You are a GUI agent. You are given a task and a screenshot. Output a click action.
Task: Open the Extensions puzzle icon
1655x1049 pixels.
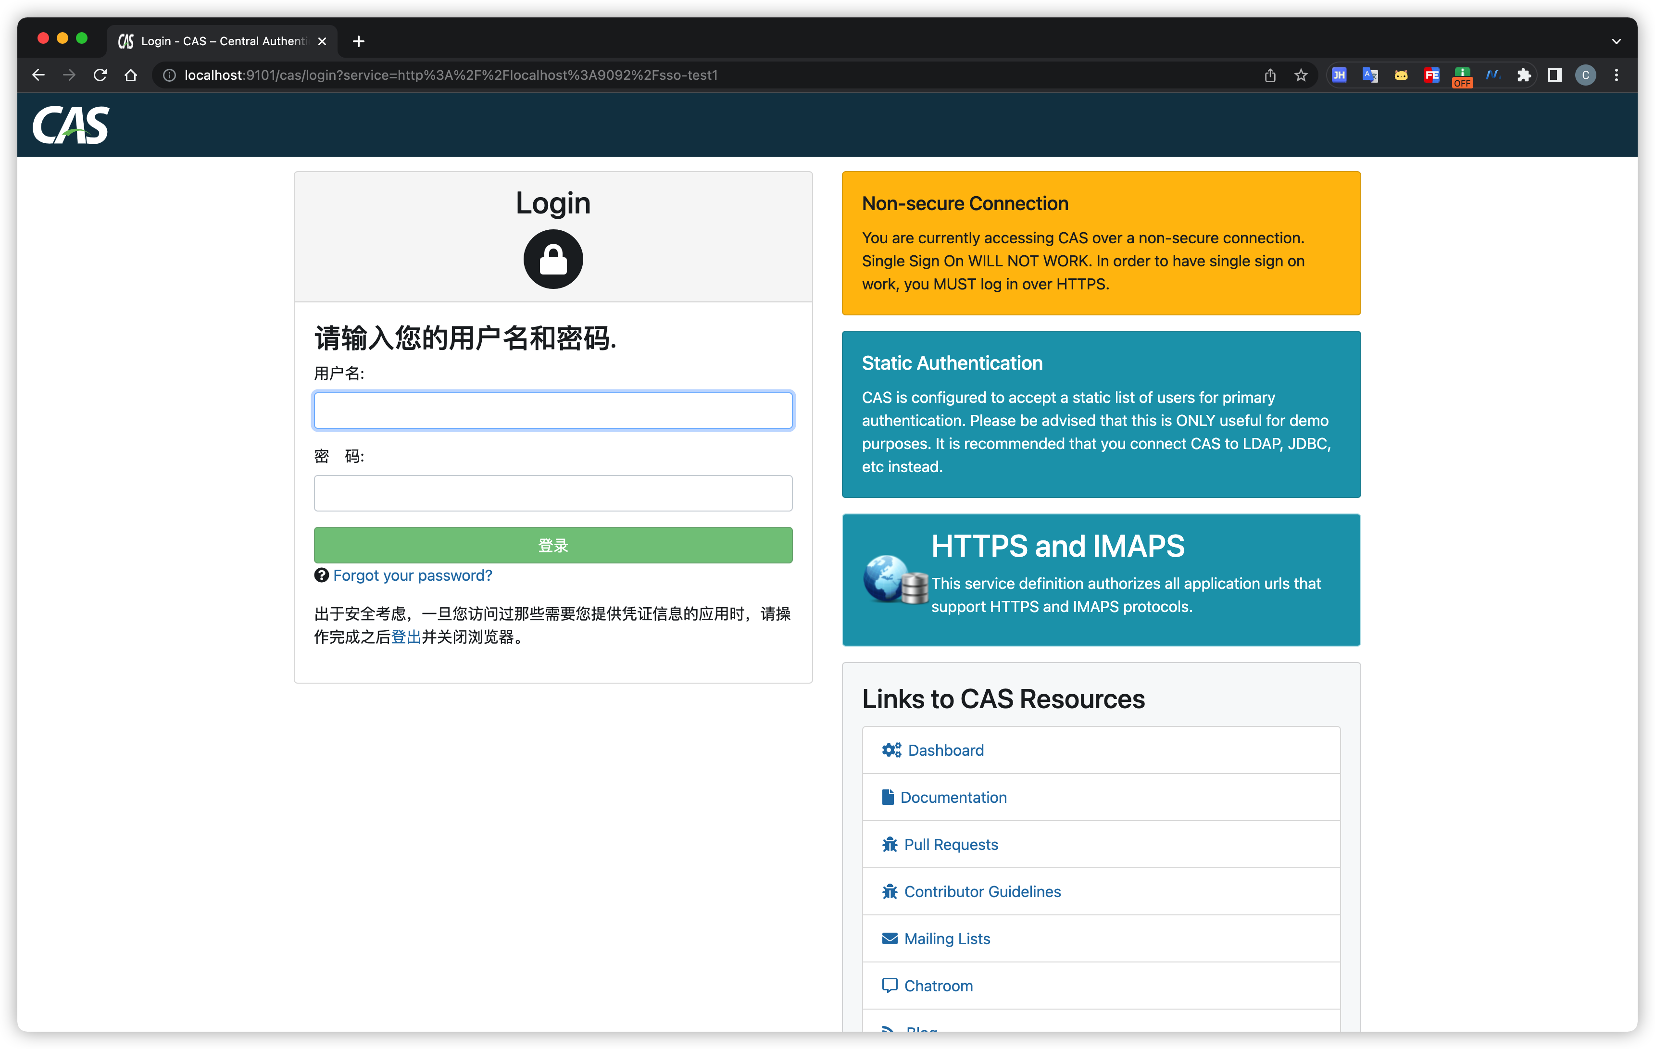coord(1524,75)
